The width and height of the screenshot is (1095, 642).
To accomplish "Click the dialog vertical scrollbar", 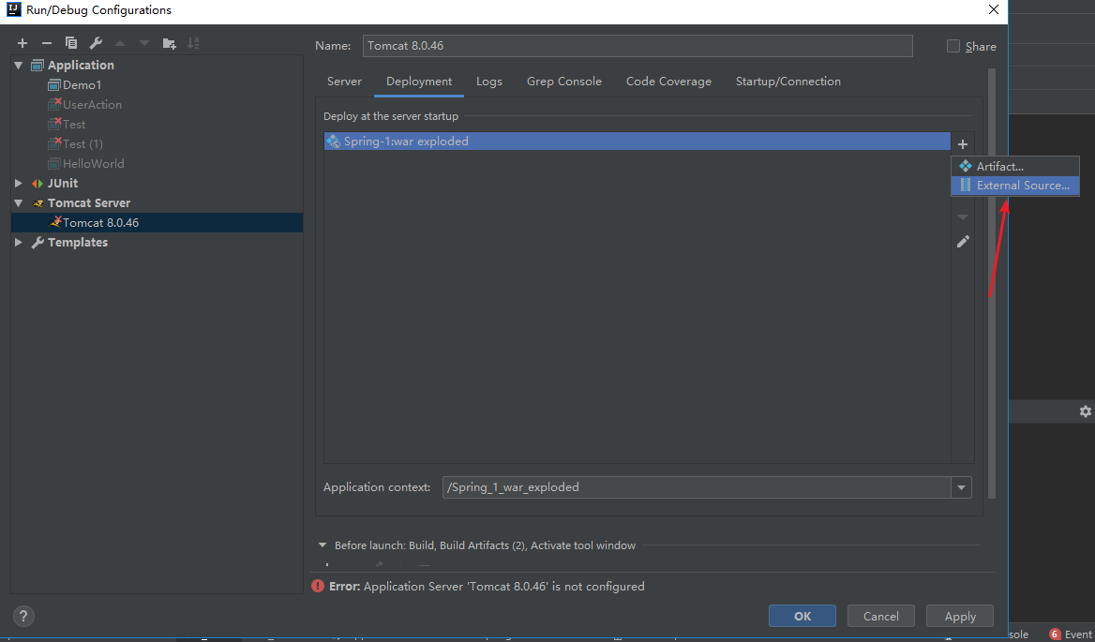I will (992, 283).
